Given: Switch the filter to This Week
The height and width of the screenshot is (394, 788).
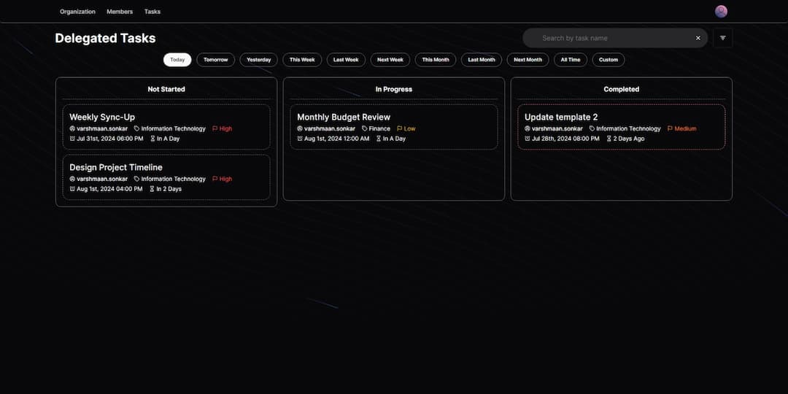Looking at the screenshot, I should point(302,60).
